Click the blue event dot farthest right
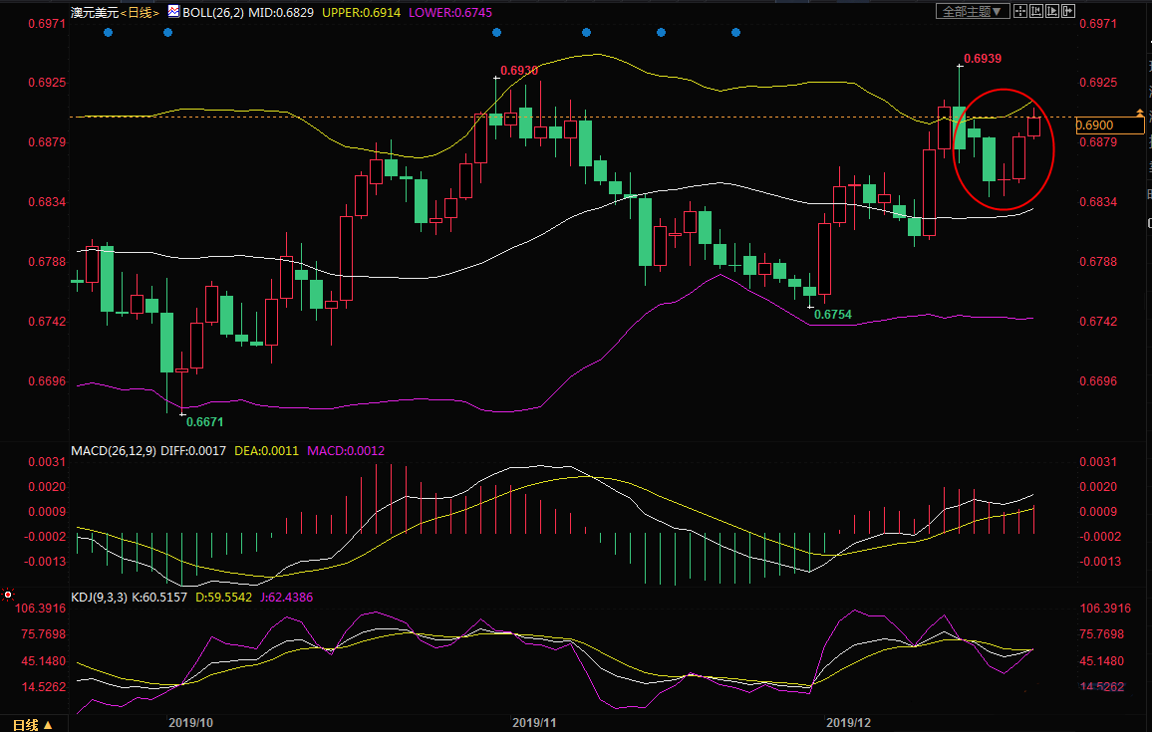Image resolution: width=1152 pixels, height=732 pixels. point(735,33)
